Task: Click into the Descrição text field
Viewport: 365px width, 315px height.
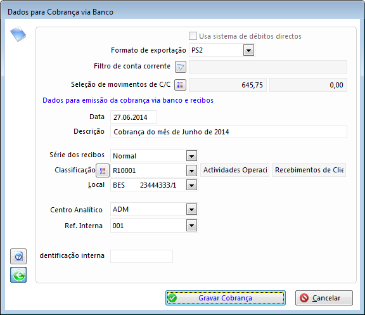Action: [x=229, y=132]
